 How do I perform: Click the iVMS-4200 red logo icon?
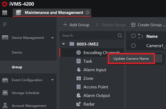click(5, 4)
